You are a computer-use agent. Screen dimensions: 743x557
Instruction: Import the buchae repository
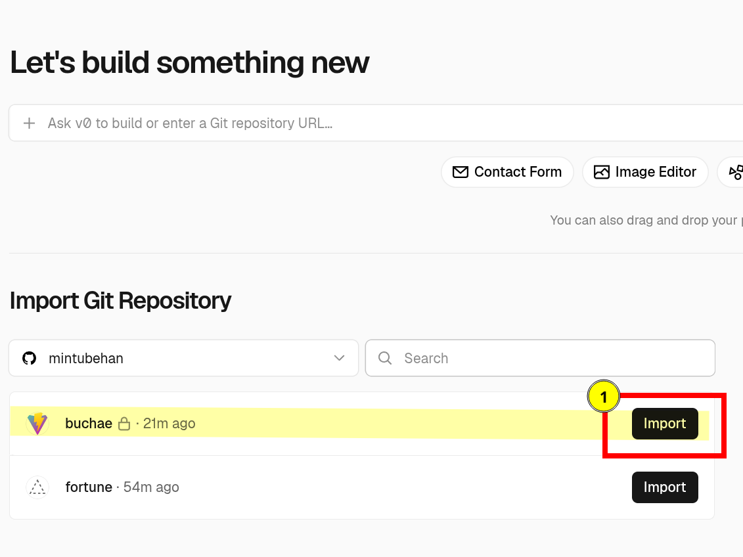coord(665,424)
